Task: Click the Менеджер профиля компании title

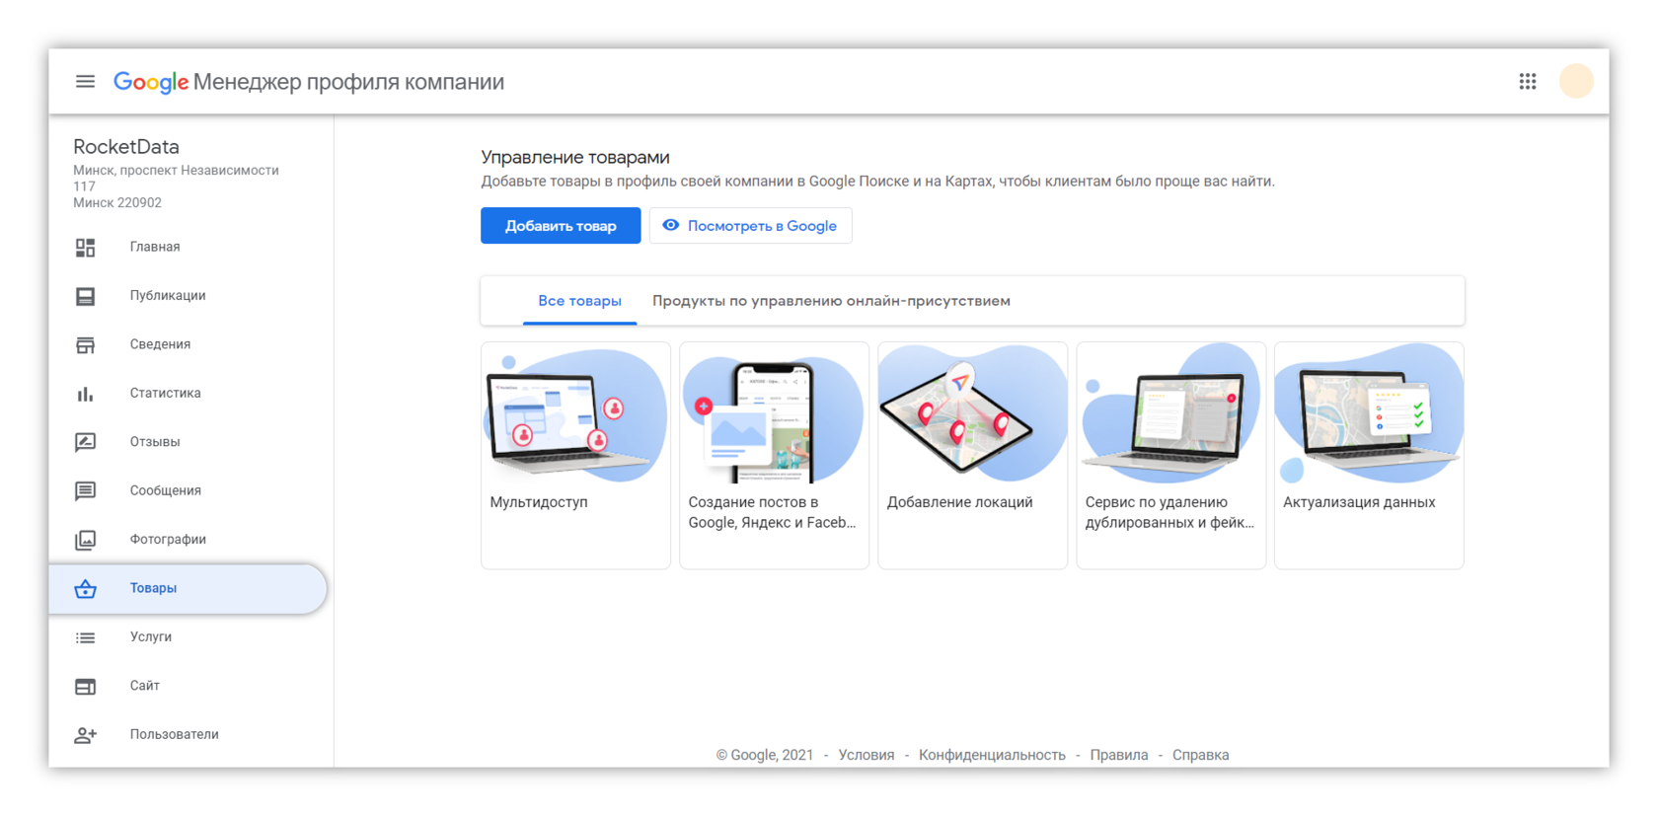Action: point(348,82)
